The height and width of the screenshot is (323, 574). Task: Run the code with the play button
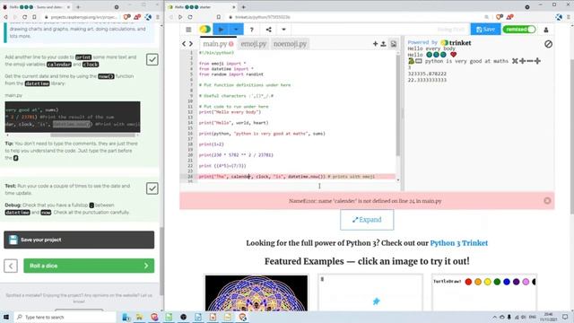(221, 30)
